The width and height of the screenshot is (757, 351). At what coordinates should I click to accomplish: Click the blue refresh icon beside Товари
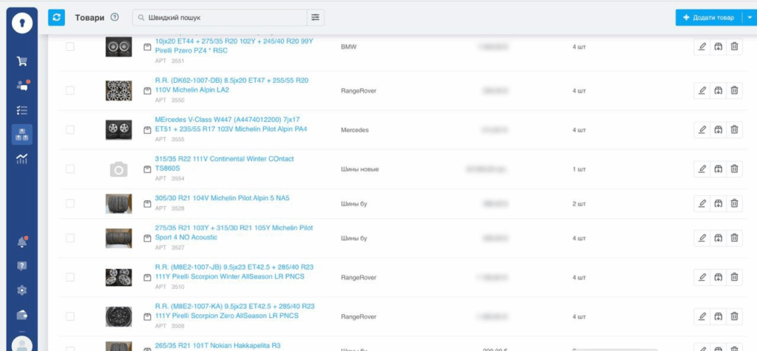(57, 17)
